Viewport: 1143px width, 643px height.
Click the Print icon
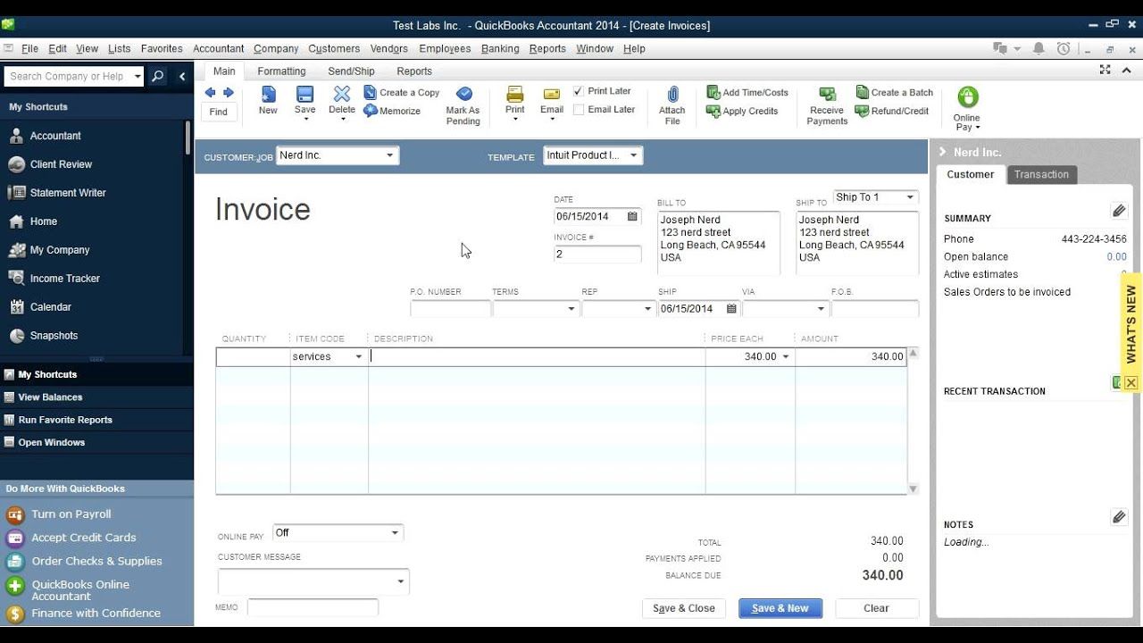(515, 94)
